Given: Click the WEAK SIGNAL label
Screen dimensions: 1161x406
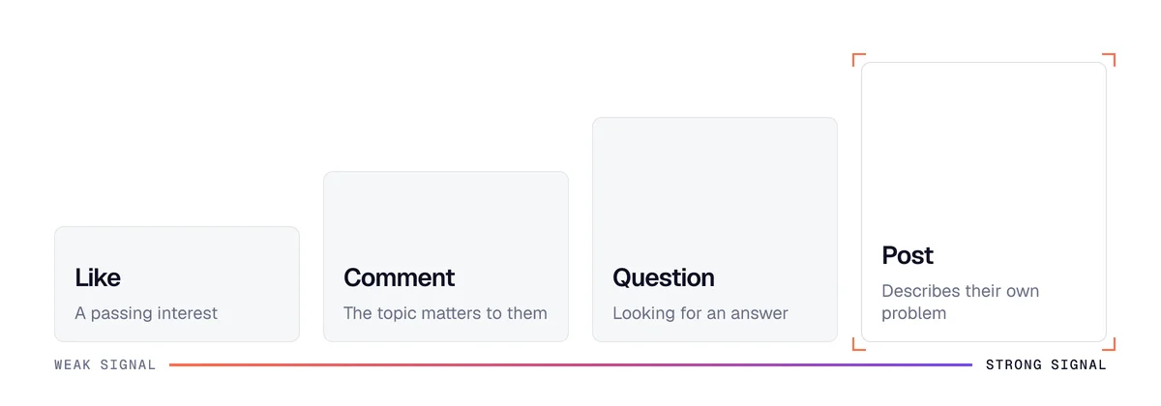Looking at the screenshot, I should pyautogui.click(x=105, y=365).
